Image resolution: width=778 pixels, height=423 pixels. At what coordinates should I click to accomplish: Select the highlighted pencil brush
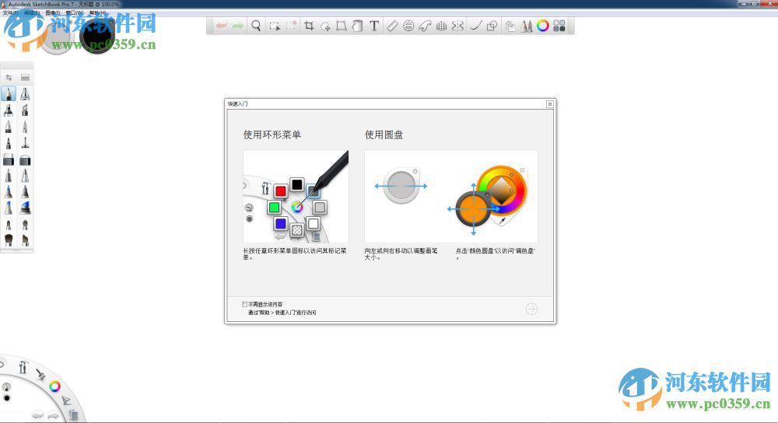[x=9, y=93]
